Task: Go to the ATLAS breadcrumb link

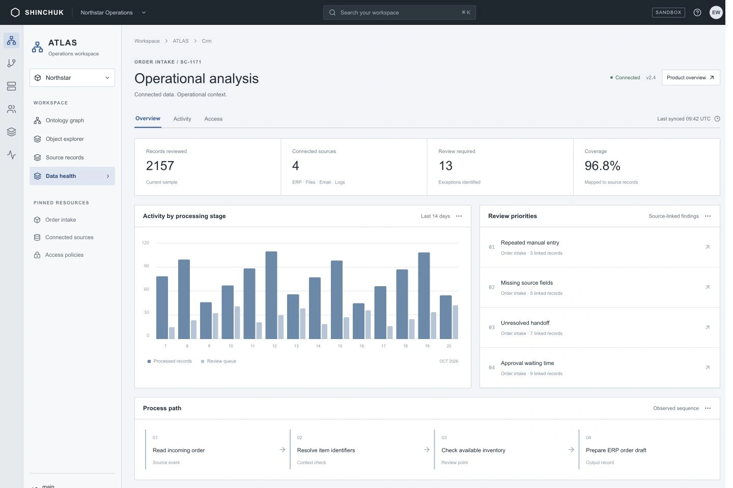Action: pos(181,41)
